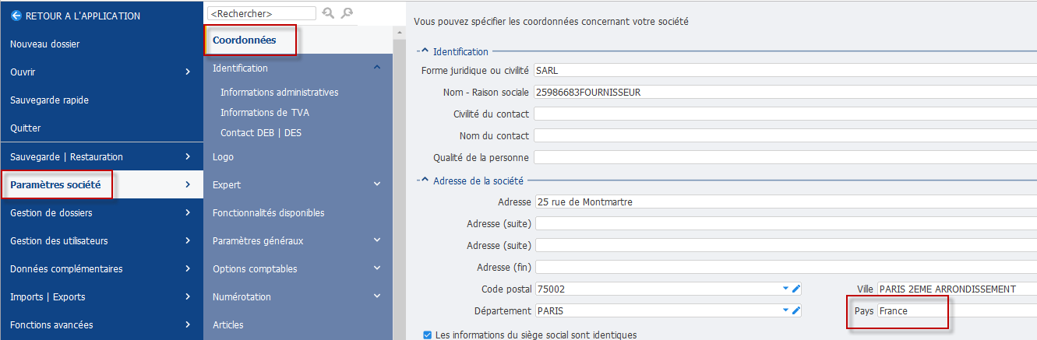Expand the Numérotation chevron
The height and width of the screenshot is (340, 1037).
tap(377, 296)
